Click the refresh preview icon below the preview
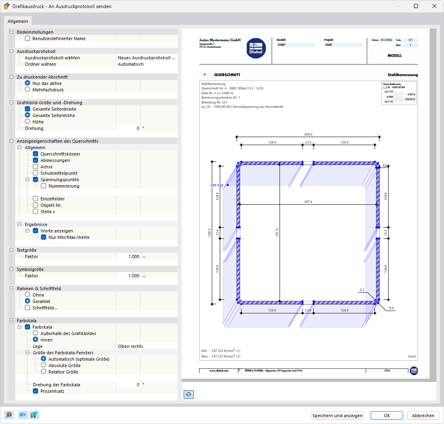The height and width of the screenshot is (424, 444). (x=189, y=394)
